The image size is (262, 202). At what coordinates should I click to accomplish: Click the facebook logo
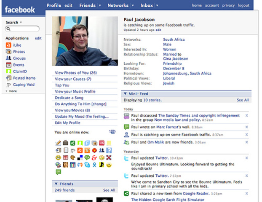pos(20,10)
